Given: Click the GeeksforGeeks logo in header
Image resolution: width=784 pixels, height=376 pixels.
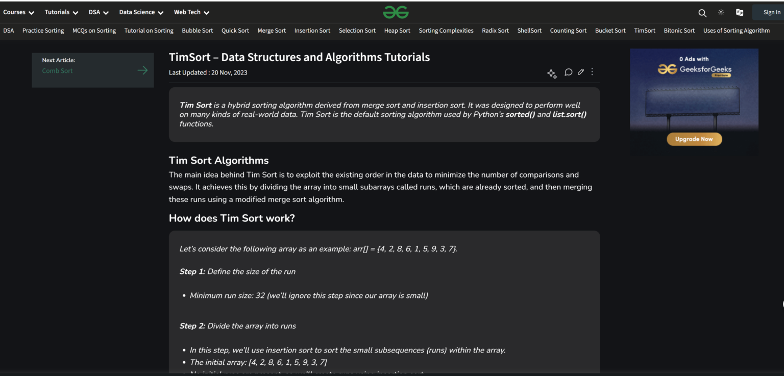Looking at the screenshot, I should (x=396, y=12).
